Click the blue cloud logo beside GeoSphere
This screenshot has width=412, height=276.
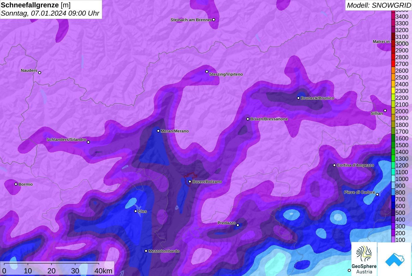(395, 259)
